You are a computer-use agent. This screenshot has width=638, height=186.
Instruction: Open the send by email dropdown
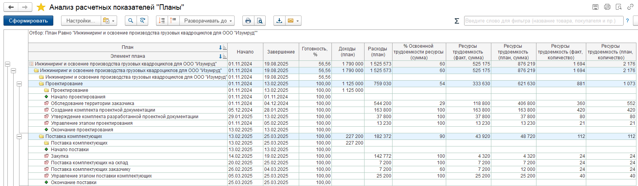point(293,21)
